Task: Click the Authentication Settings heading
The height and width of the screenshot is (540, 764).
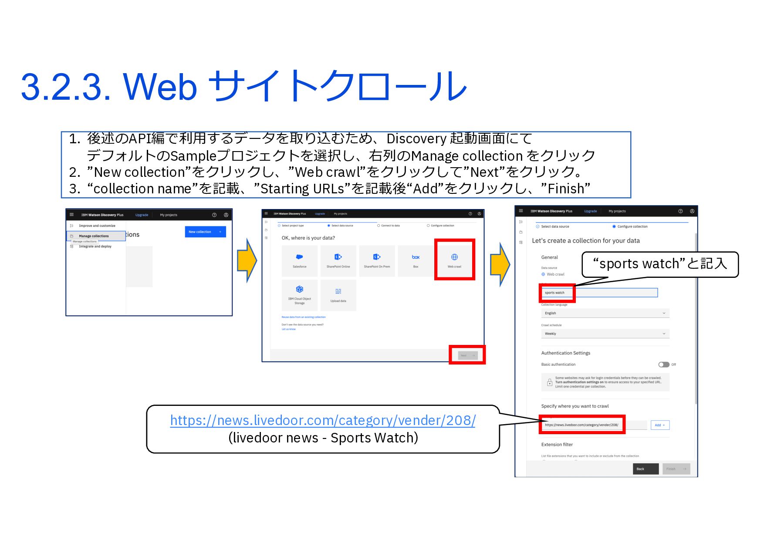Action: (x=565, y=353)
